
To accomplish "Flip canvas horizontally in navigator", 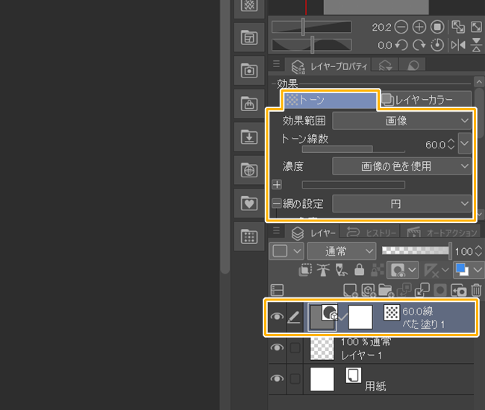I will click(458, 45).
